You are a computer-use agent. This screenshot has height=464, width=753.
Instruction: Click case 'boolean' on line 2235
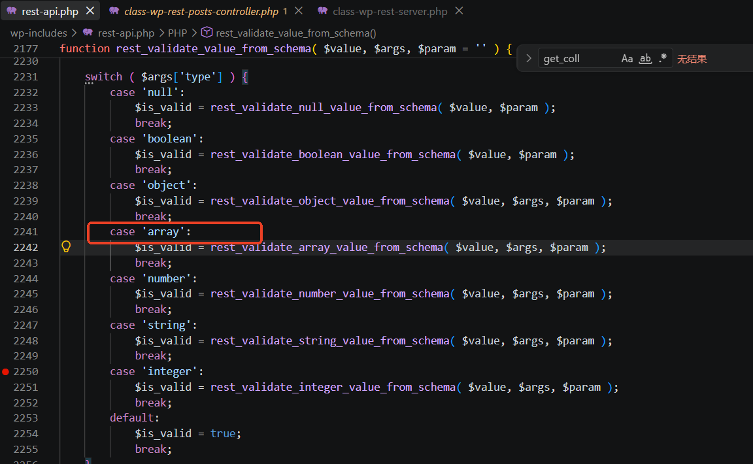coord(157,139)
